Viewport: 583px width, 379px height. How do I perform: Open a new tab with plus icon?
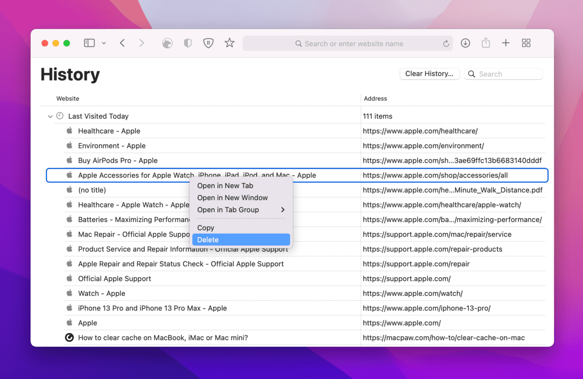[x=506, y=43]
